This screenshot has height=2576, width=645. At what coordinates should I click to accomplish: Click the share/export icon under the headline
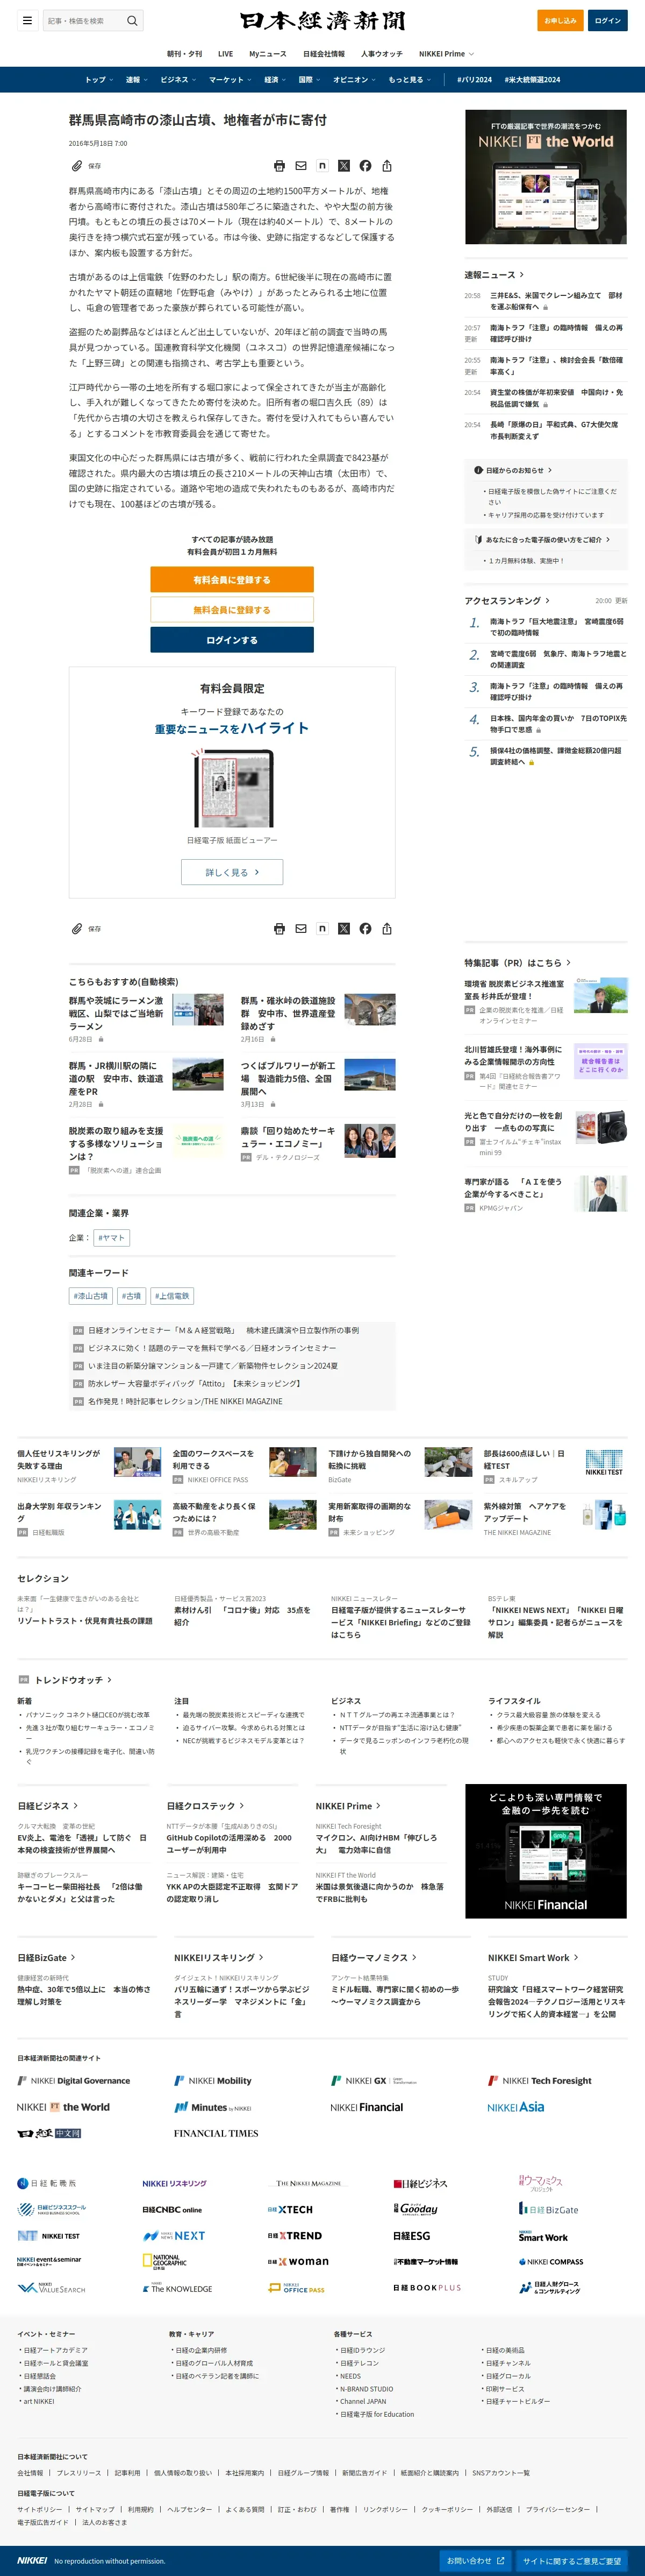386,166
